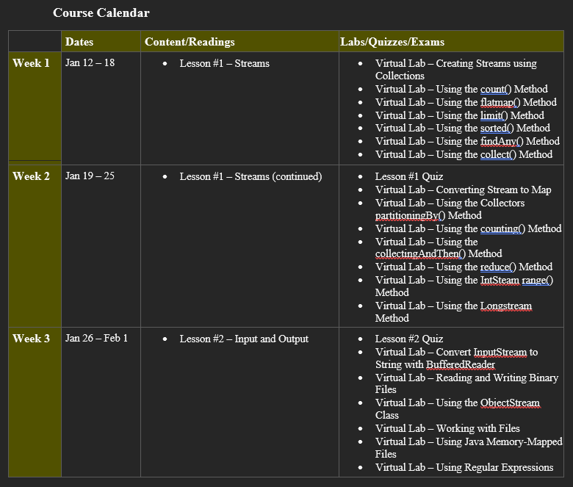Viewport: 573px width, 487px height.
Task: Click the Using Regular Expressions lab item
Action: [x=464, y=467]
